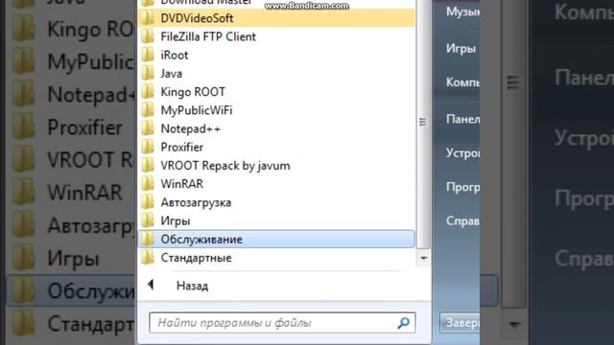Open the Стандартные folder

276,258
